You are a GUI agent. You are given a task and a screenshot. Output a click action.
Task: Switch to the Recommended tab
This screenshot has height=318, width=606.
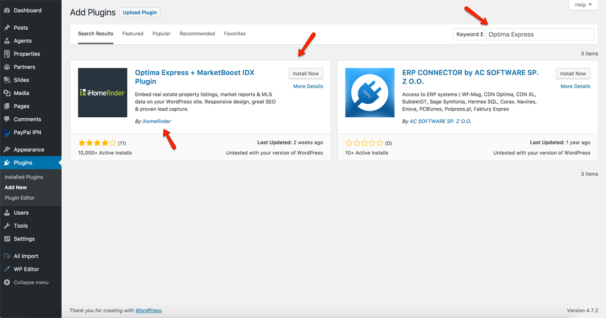[197, 34]
